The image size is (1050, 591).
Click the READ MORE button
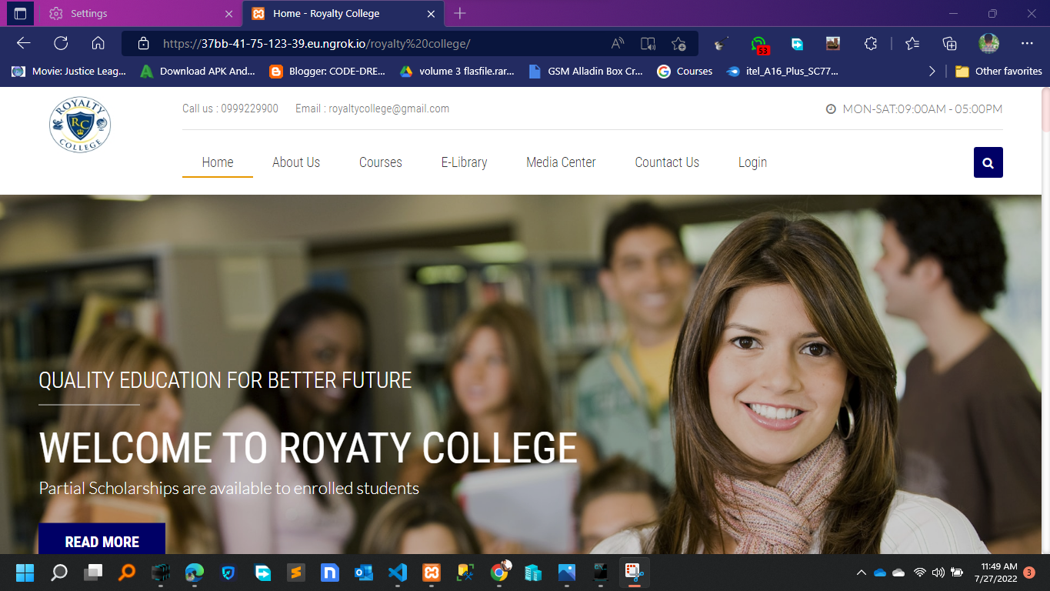[102, 541]
